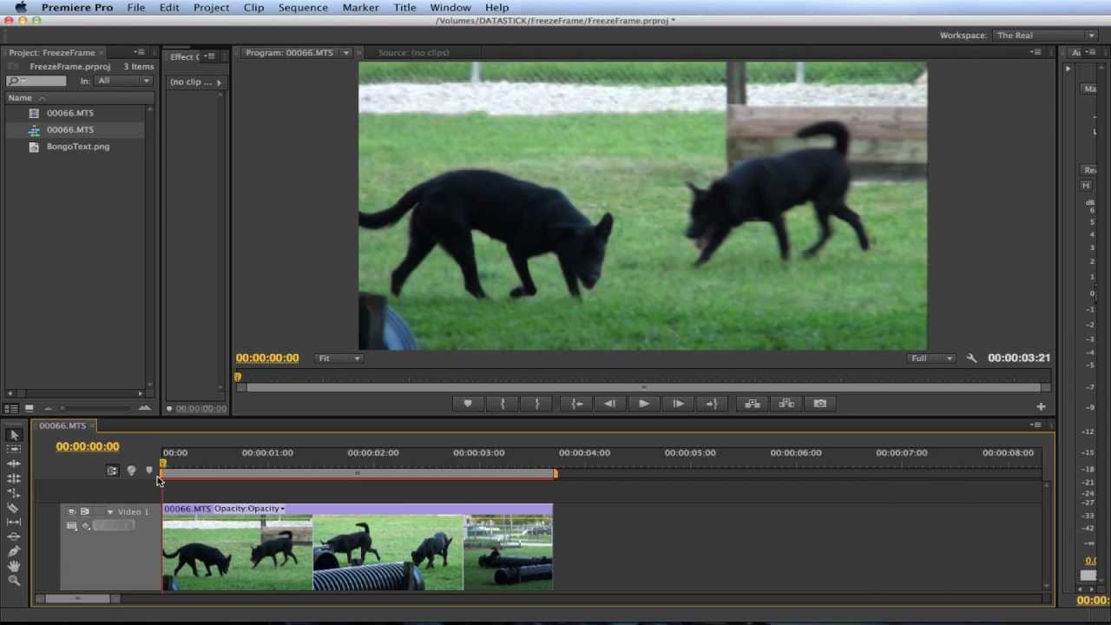Image resolution: width=1111 pixels, height=625 pixels.
Task: Export frame with camera icon
Action: [820, 404]
